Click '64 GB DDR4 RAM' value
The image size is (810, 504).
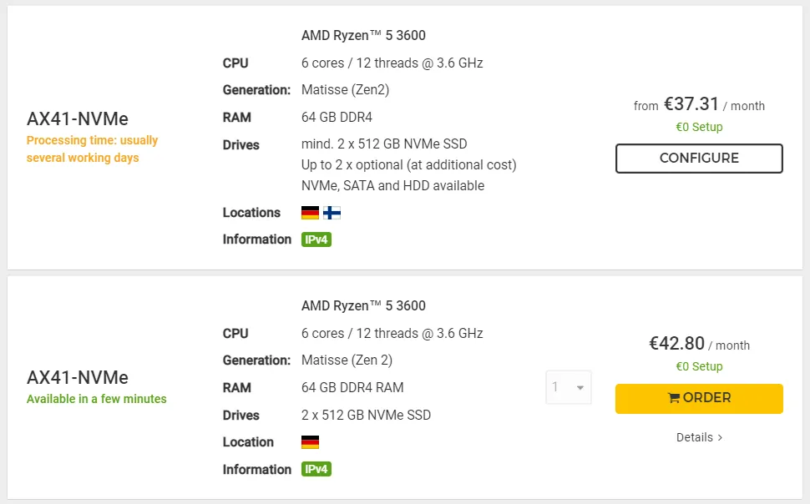352,387
